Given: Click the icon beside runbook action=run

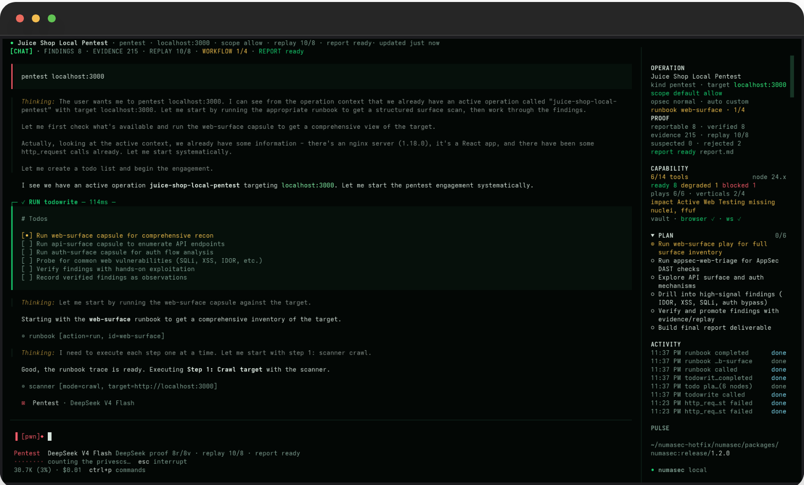Looking at the screenshot, I should click(x=23, y=336).
